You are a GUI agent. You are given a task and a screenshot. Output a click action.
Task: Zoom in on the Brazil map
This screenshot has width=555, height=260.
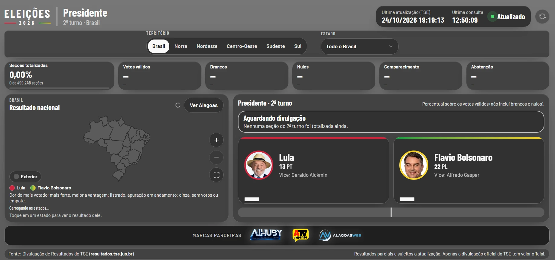pyautogui.click(x=216, y=140)
